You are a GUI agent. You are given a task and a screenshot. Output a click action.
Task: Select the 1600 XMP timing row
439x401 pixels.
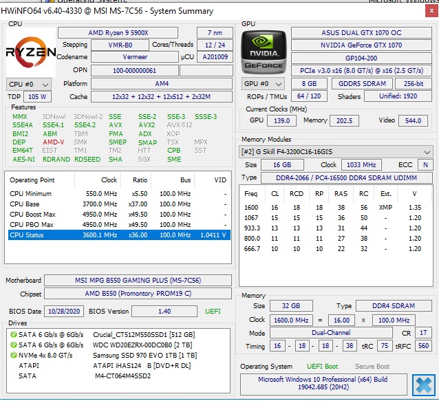pyautogui.click(x=335, y=207)
